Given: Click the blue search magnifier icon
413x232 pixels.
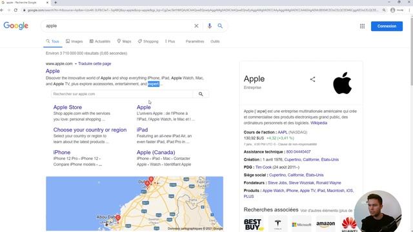Looking at the screenshot, I should point(220,26).
